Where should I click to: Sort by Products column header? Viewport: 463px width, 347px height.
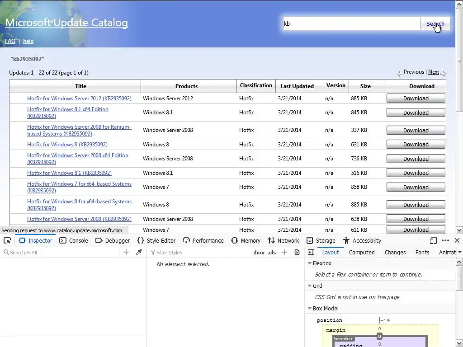[186, 86]
